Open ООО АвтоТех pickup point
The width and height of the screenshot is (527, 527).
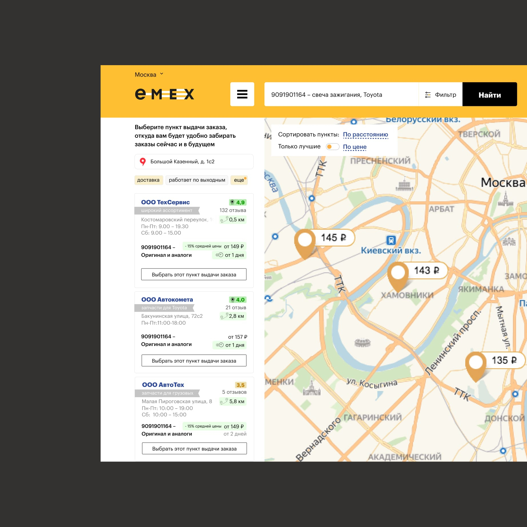tap(163, 385)
